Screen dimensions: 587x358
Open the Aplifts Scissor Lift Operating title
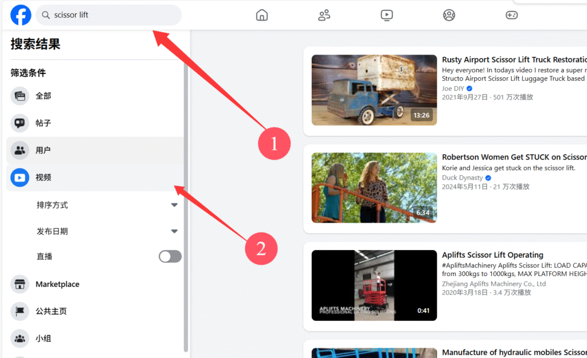[x=492, y=255]
